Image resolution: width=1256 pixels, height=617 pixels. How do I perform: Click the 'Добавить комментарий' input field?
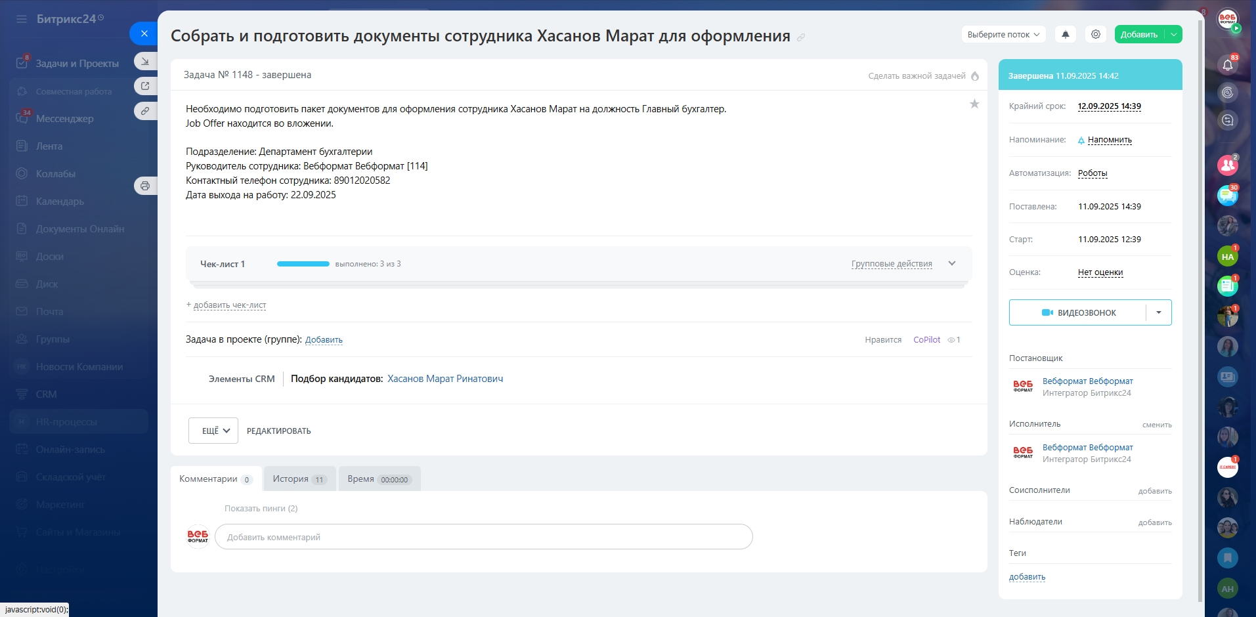click(483, 537)
